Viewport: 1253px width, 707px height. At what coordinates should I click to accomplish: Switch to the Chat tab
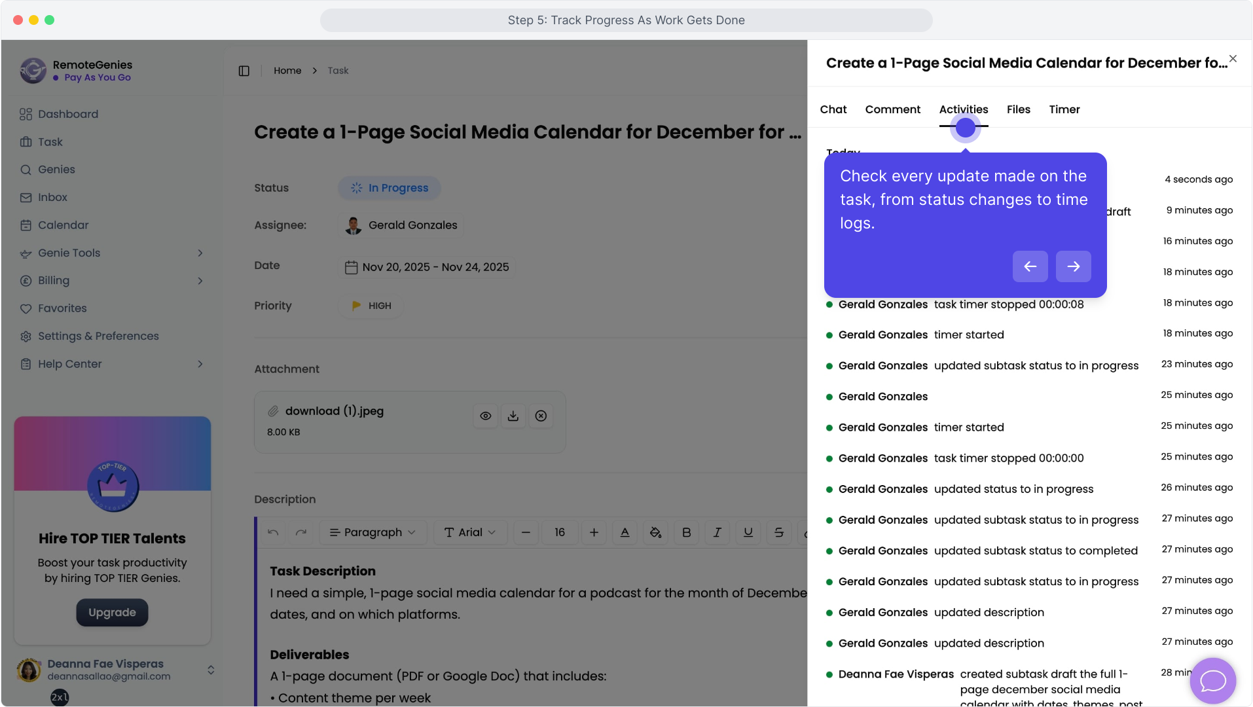tap(833, 109)
